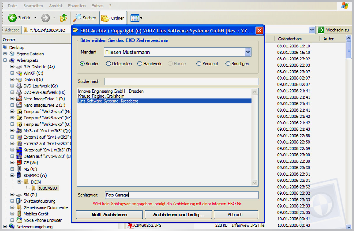This screenshot has width=354, height=231.
Task: Select Krause Regine, Crailsheim list entry
Action: click(101, 96)
